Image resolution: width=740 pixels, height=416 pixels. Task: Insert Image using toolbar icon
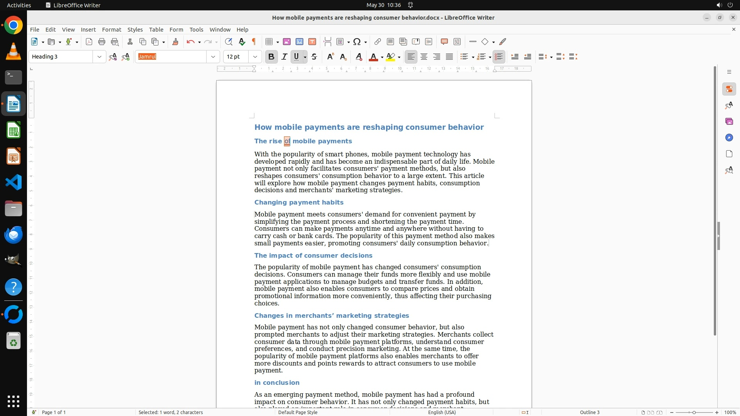(286, 42)
